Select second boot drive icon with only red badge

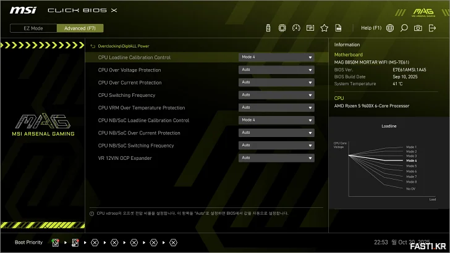pos(75,243)
